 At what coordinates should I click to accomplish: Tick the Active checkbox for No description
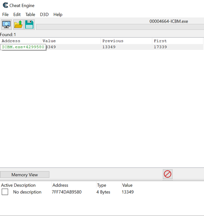(5, 192)
